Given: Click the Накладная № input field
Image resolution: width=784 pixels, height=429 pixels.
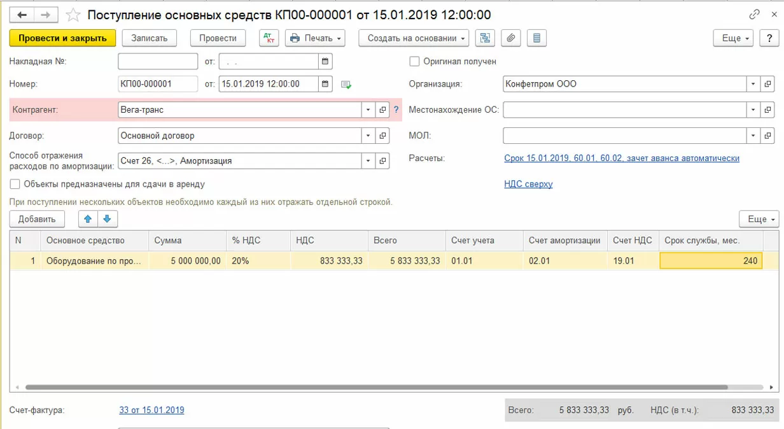Looking at the screenshot, I should [x=158, y=62].
